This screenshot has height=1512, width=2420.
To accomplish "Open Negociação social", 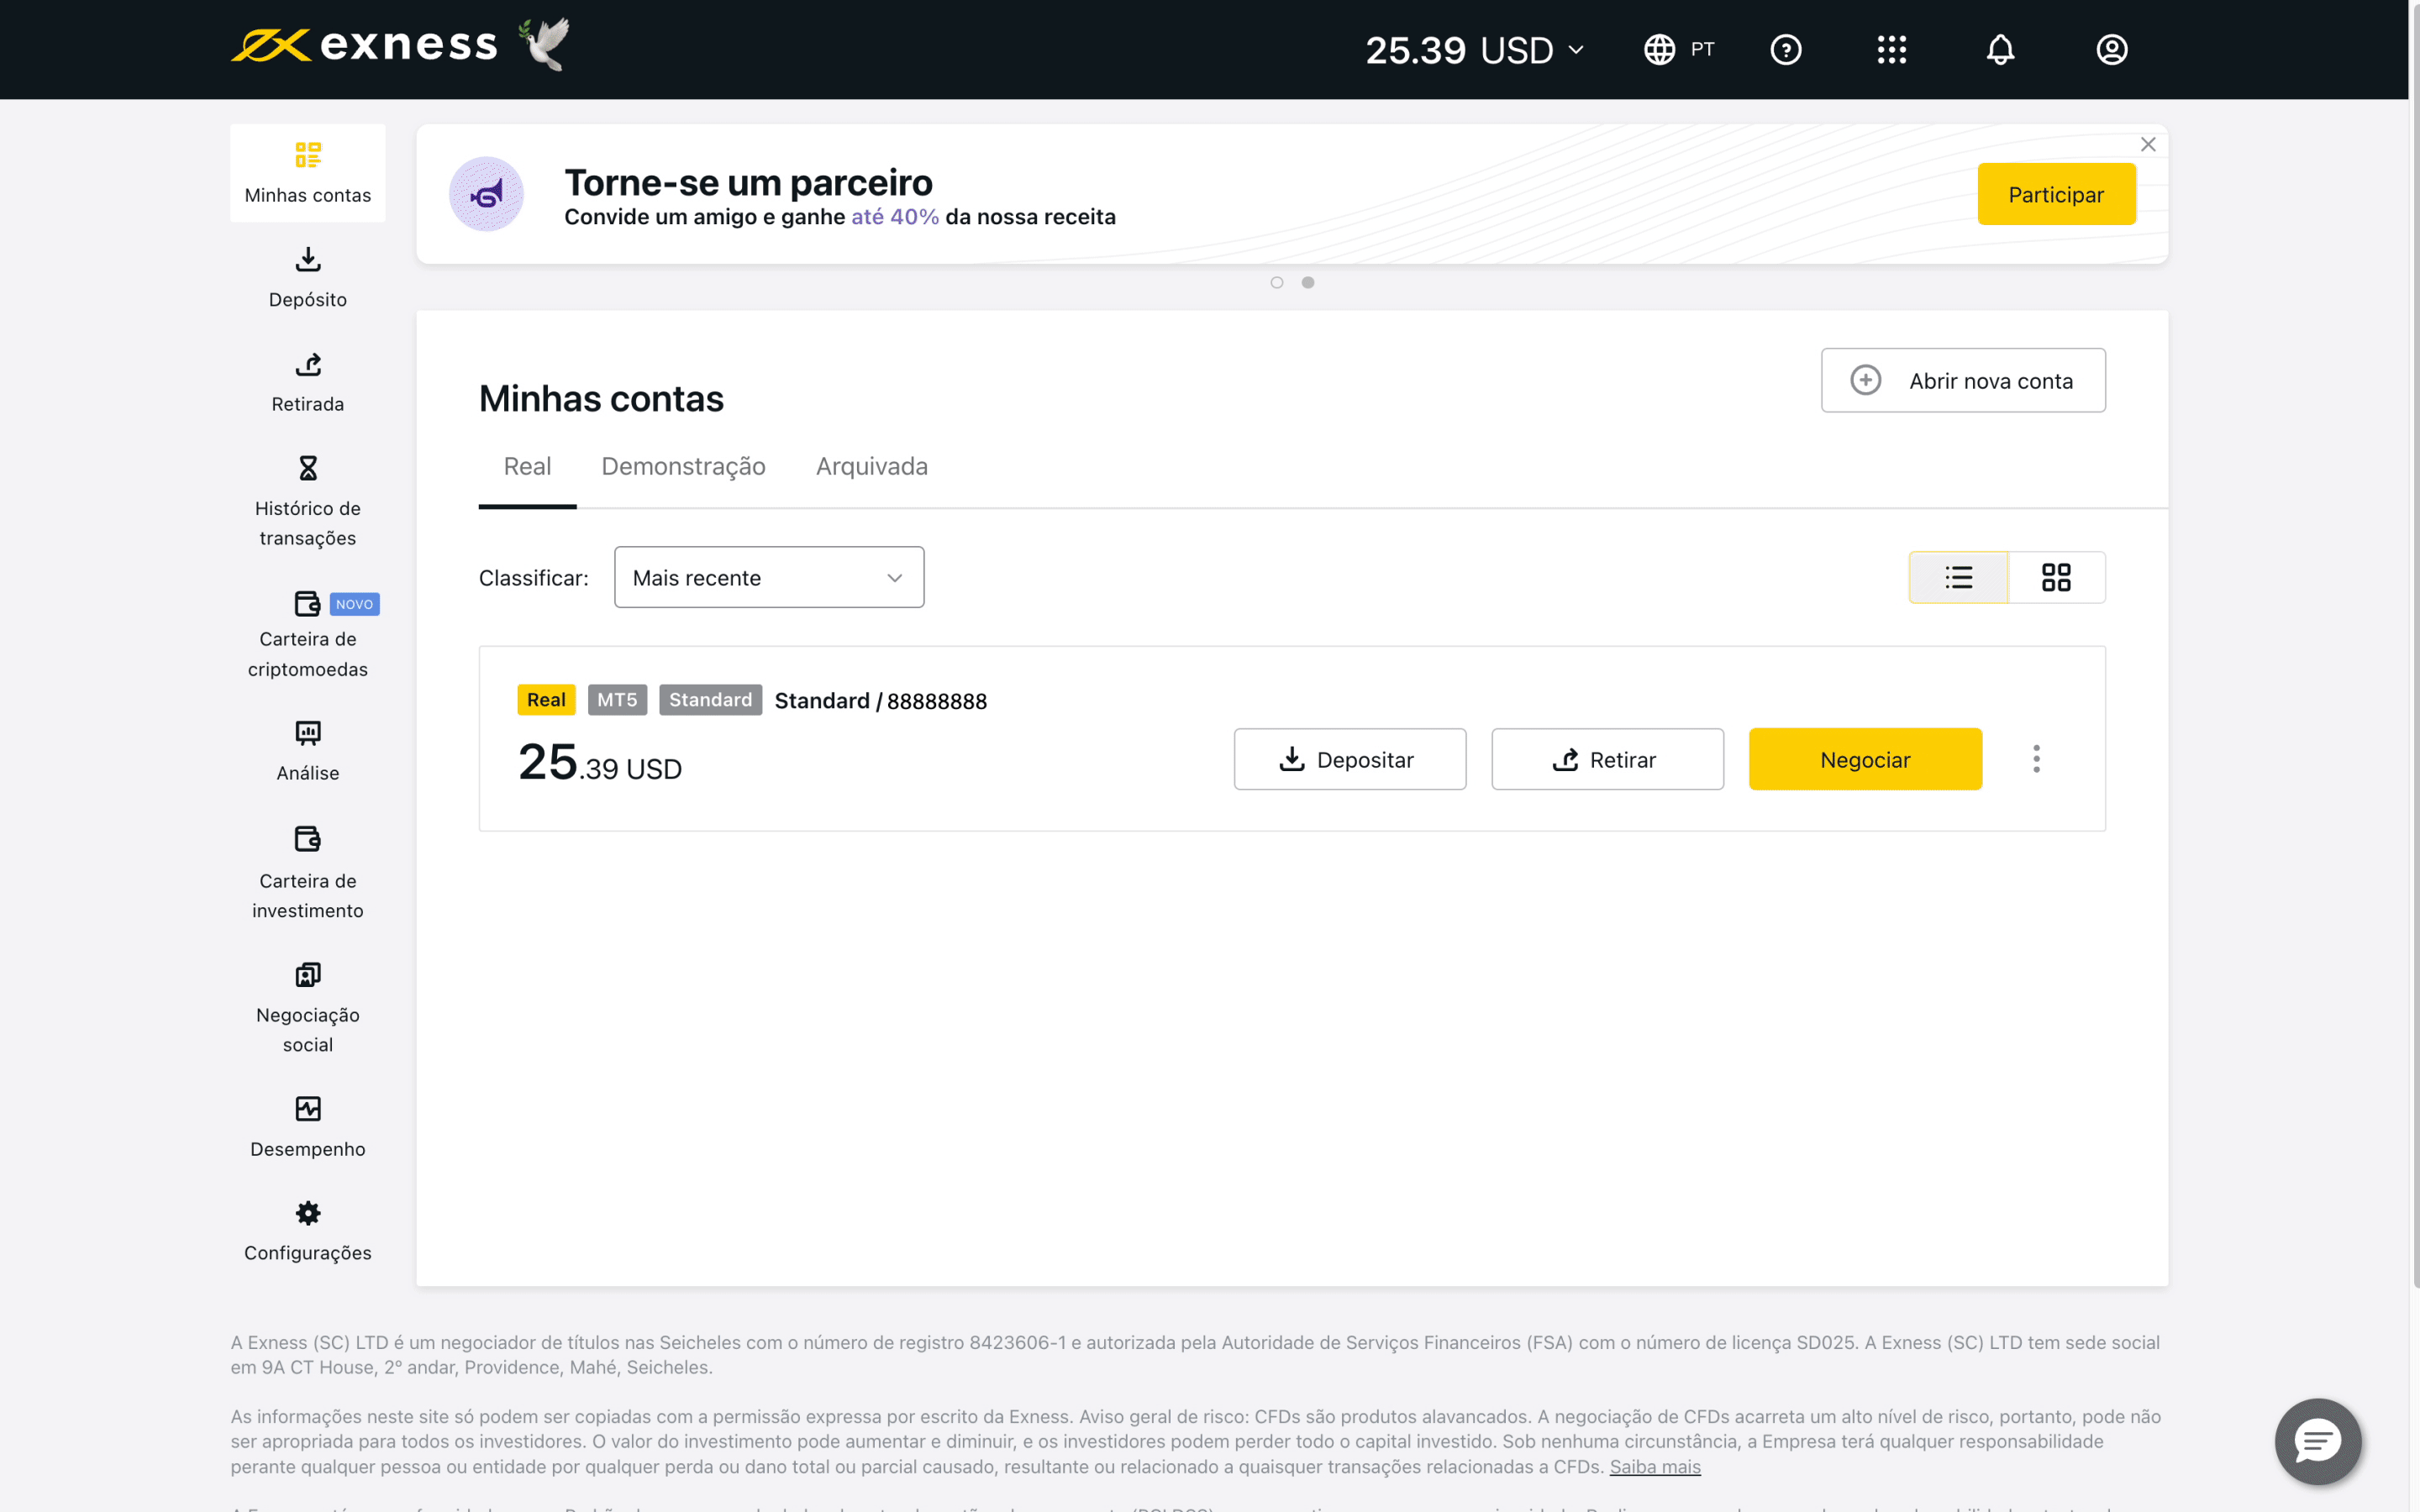I will [x=308, y=1007].
